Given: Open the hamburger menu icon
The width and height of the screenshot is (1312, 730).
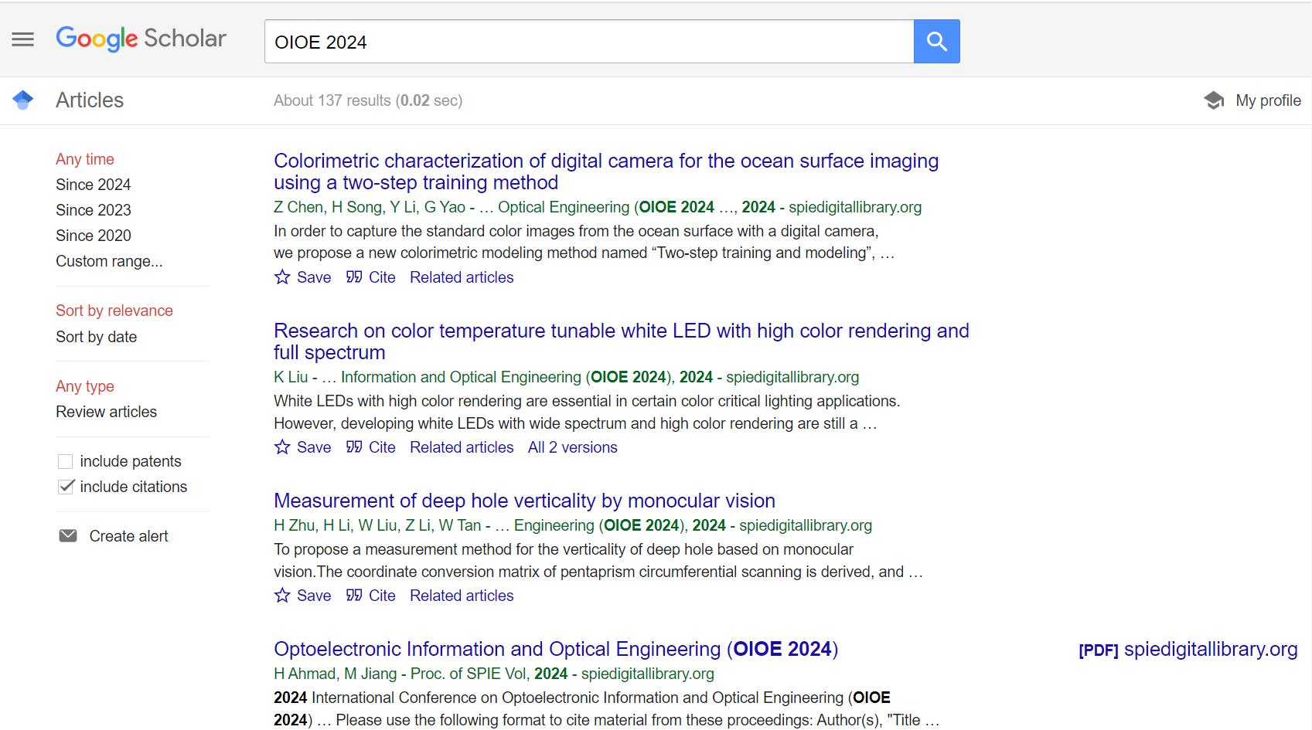Looking at the screenshot, I should pyautogui.click(x=23, y=39).
